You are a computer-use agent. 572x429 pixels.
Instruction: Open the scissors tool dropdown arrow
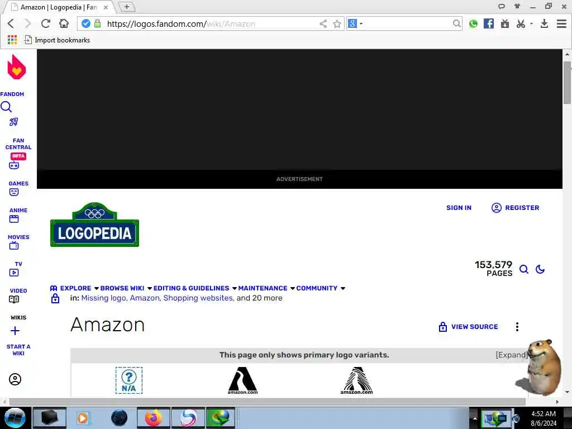[532, 23]
